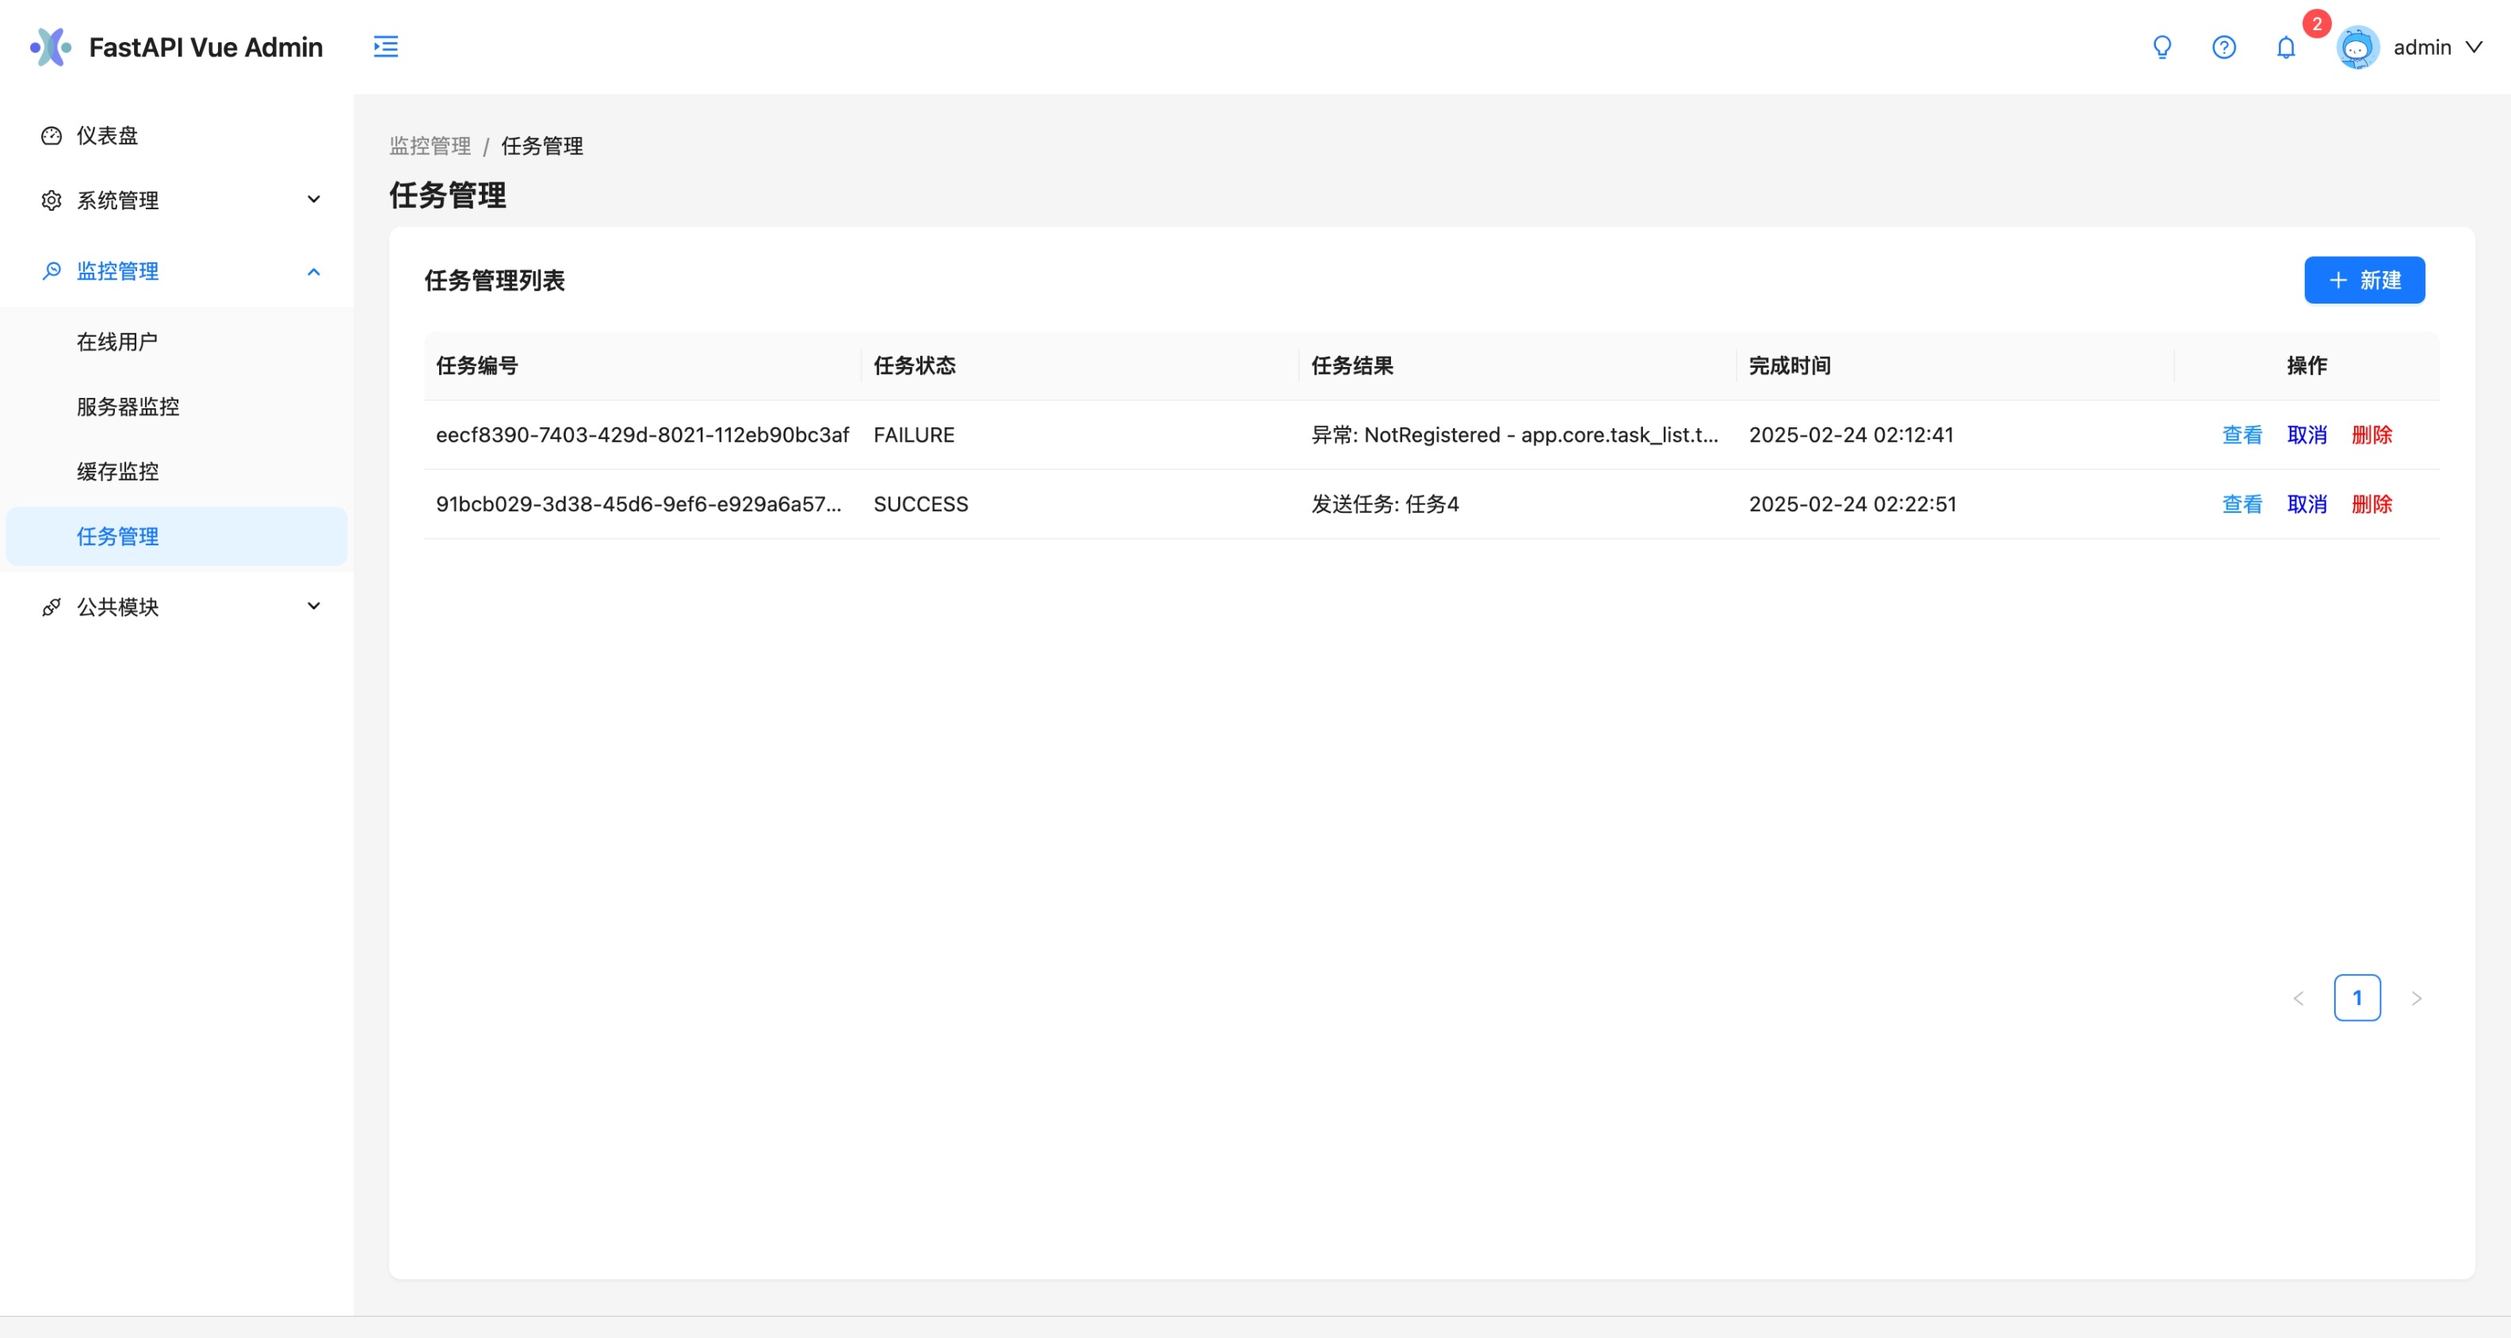Click the FastAPI Vue Admin logo
Image resolution: width=2511 pixels, height=1338 pixels.
[x=51, y=47]
